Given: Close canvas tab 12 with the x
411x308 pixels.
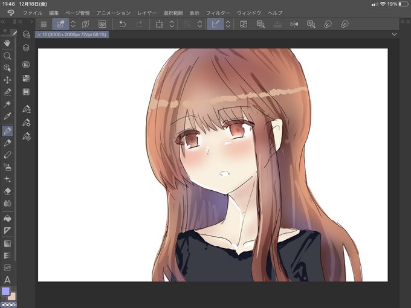Looking at the screenshot, I should point(39,34).
